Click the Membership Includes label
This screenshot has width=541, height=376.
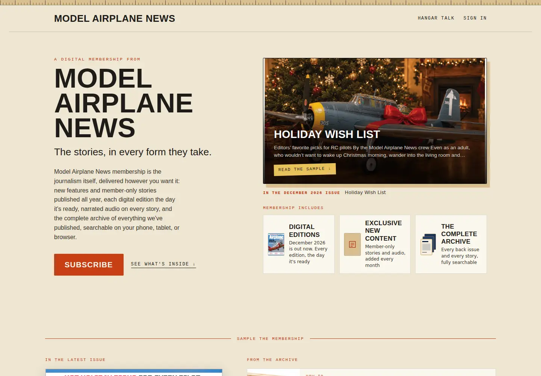click(x=293, y=208)
